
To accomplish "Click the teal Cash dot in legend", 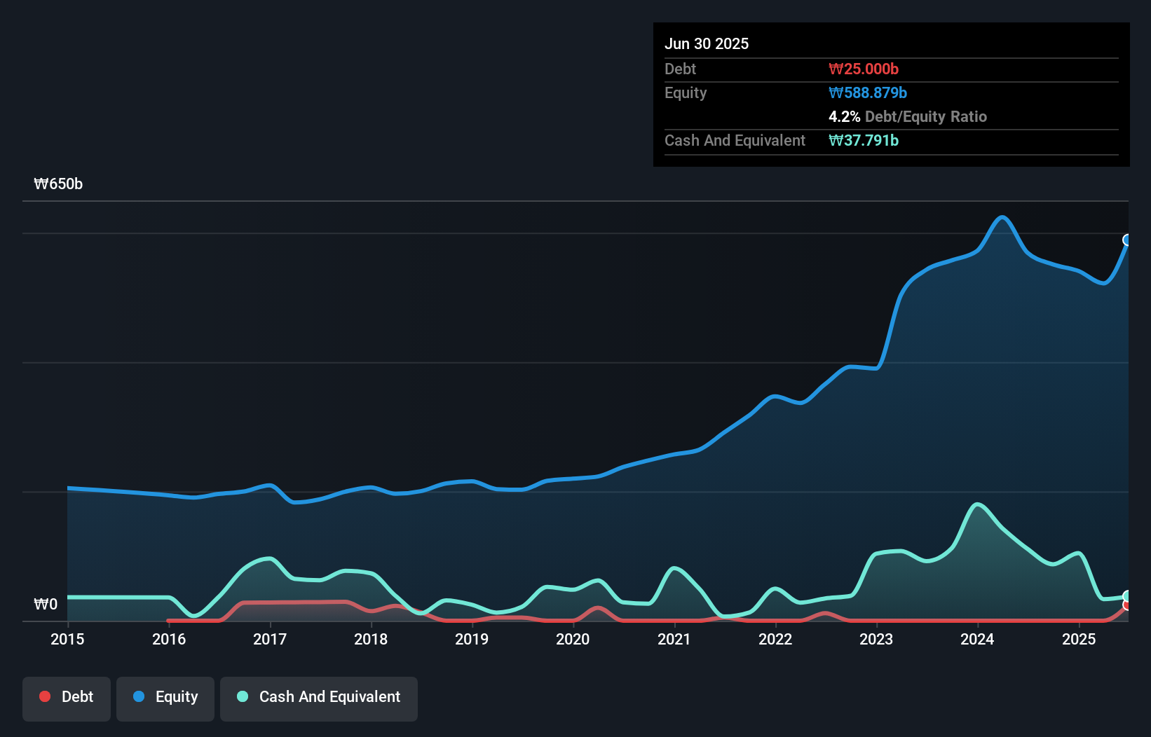I will [243, 696].
